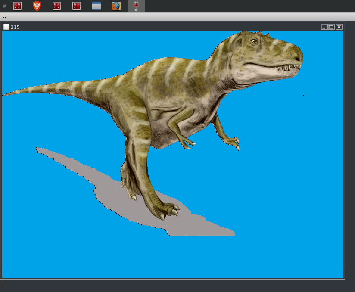Maximize the 215 window
The image size is (355, 292).
pyautogui.click(x=331, y=27)
